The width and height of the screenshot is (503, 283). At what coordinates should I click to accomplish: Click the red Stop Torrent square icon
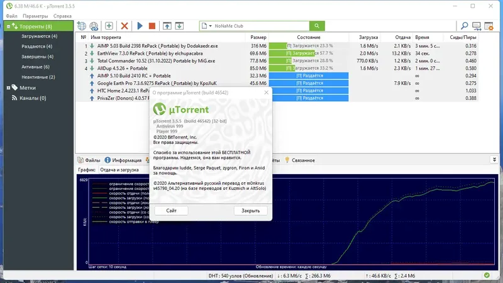(x=152, y=26)
